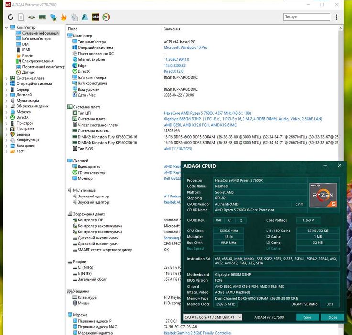Viewport: 352px width, 335px height.
Task: Select the Розгін tree item
Action: tap(28, 56)
